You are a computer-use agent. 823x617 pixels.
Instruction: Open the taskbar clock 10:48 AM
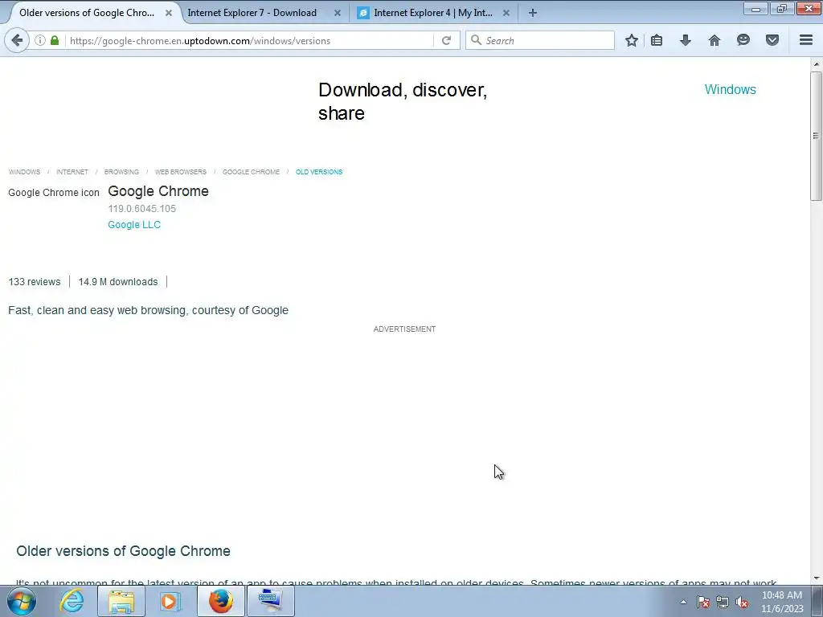pyautogui.click(x=782, y=602)
